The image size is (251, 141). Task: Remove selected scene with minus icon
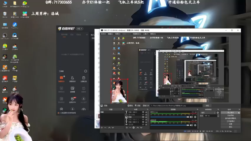pos(105,128)
